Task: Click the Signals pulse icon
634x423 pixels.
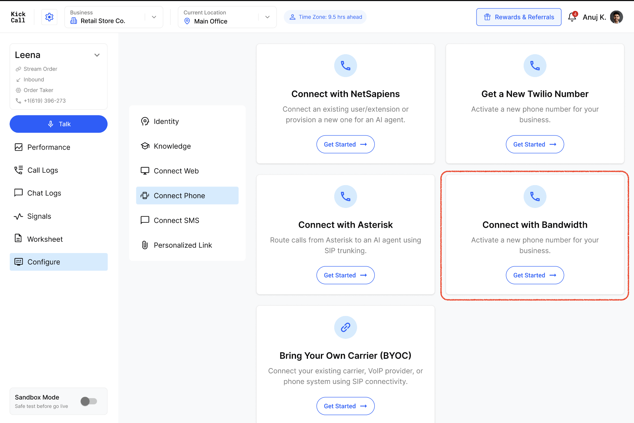Action: point(19,216)
